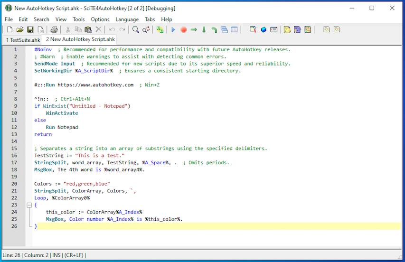405x262 pixels.
Task: Click the word "return" on line 13
Action: tap(43, 134)
